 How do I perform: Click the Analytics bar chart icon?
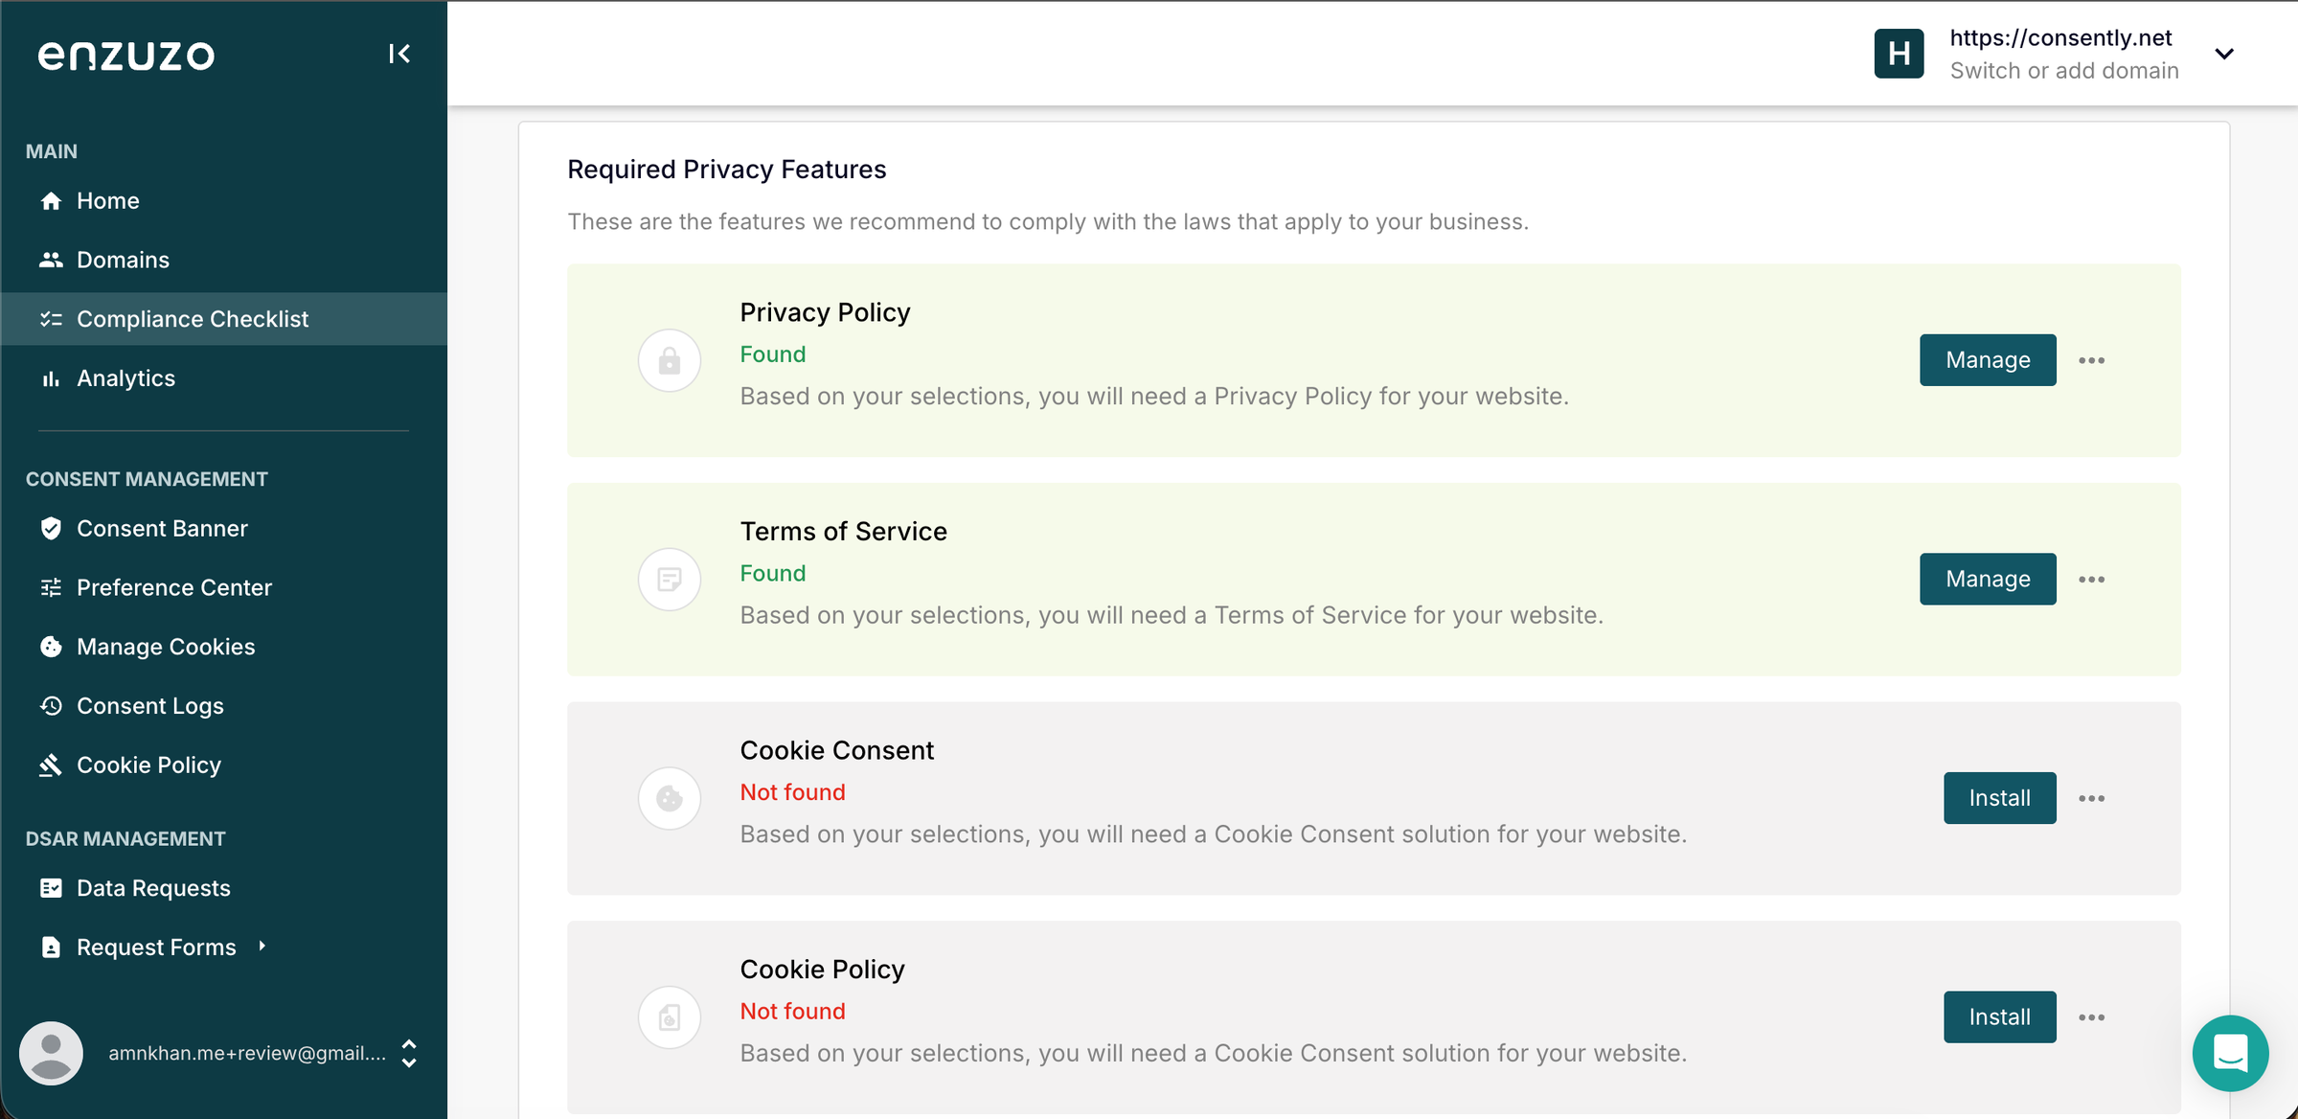(51, 378)
